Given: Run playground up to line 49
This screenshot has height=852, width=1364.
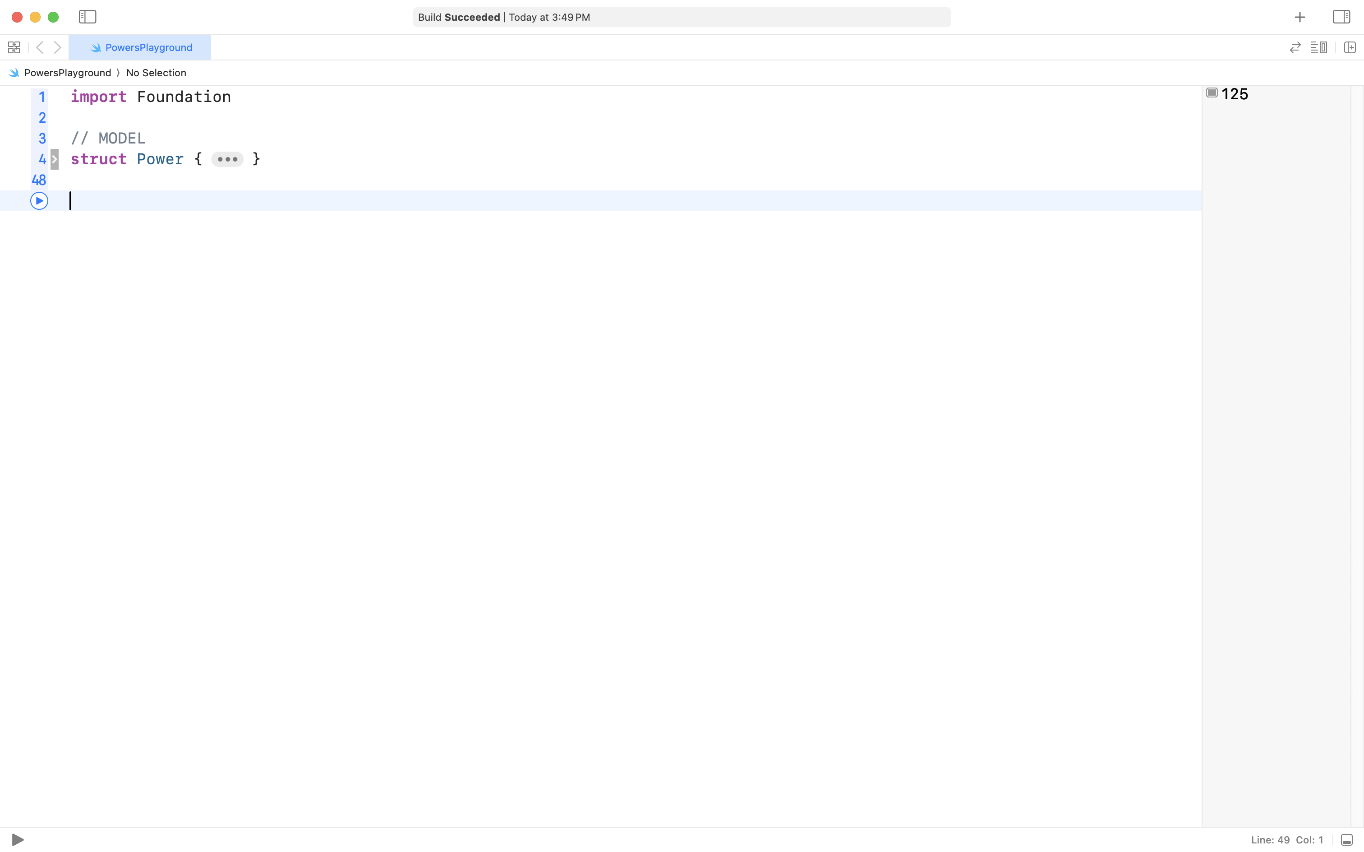Looking at the screenshot, I should (39, 201).
